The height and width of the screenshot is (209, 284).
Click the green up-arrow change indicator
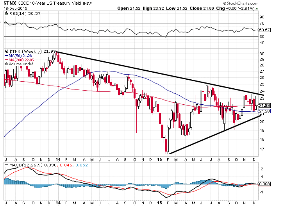pyautogui.click(x=257, y=9)
